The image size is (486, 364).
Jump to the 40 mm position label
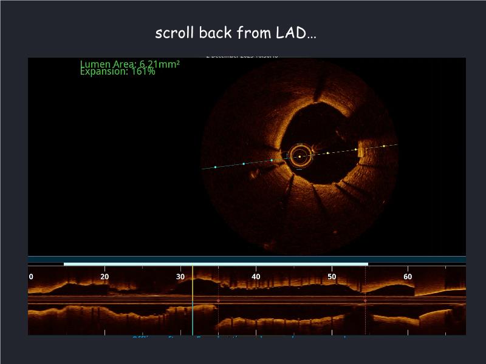(256, 277)
